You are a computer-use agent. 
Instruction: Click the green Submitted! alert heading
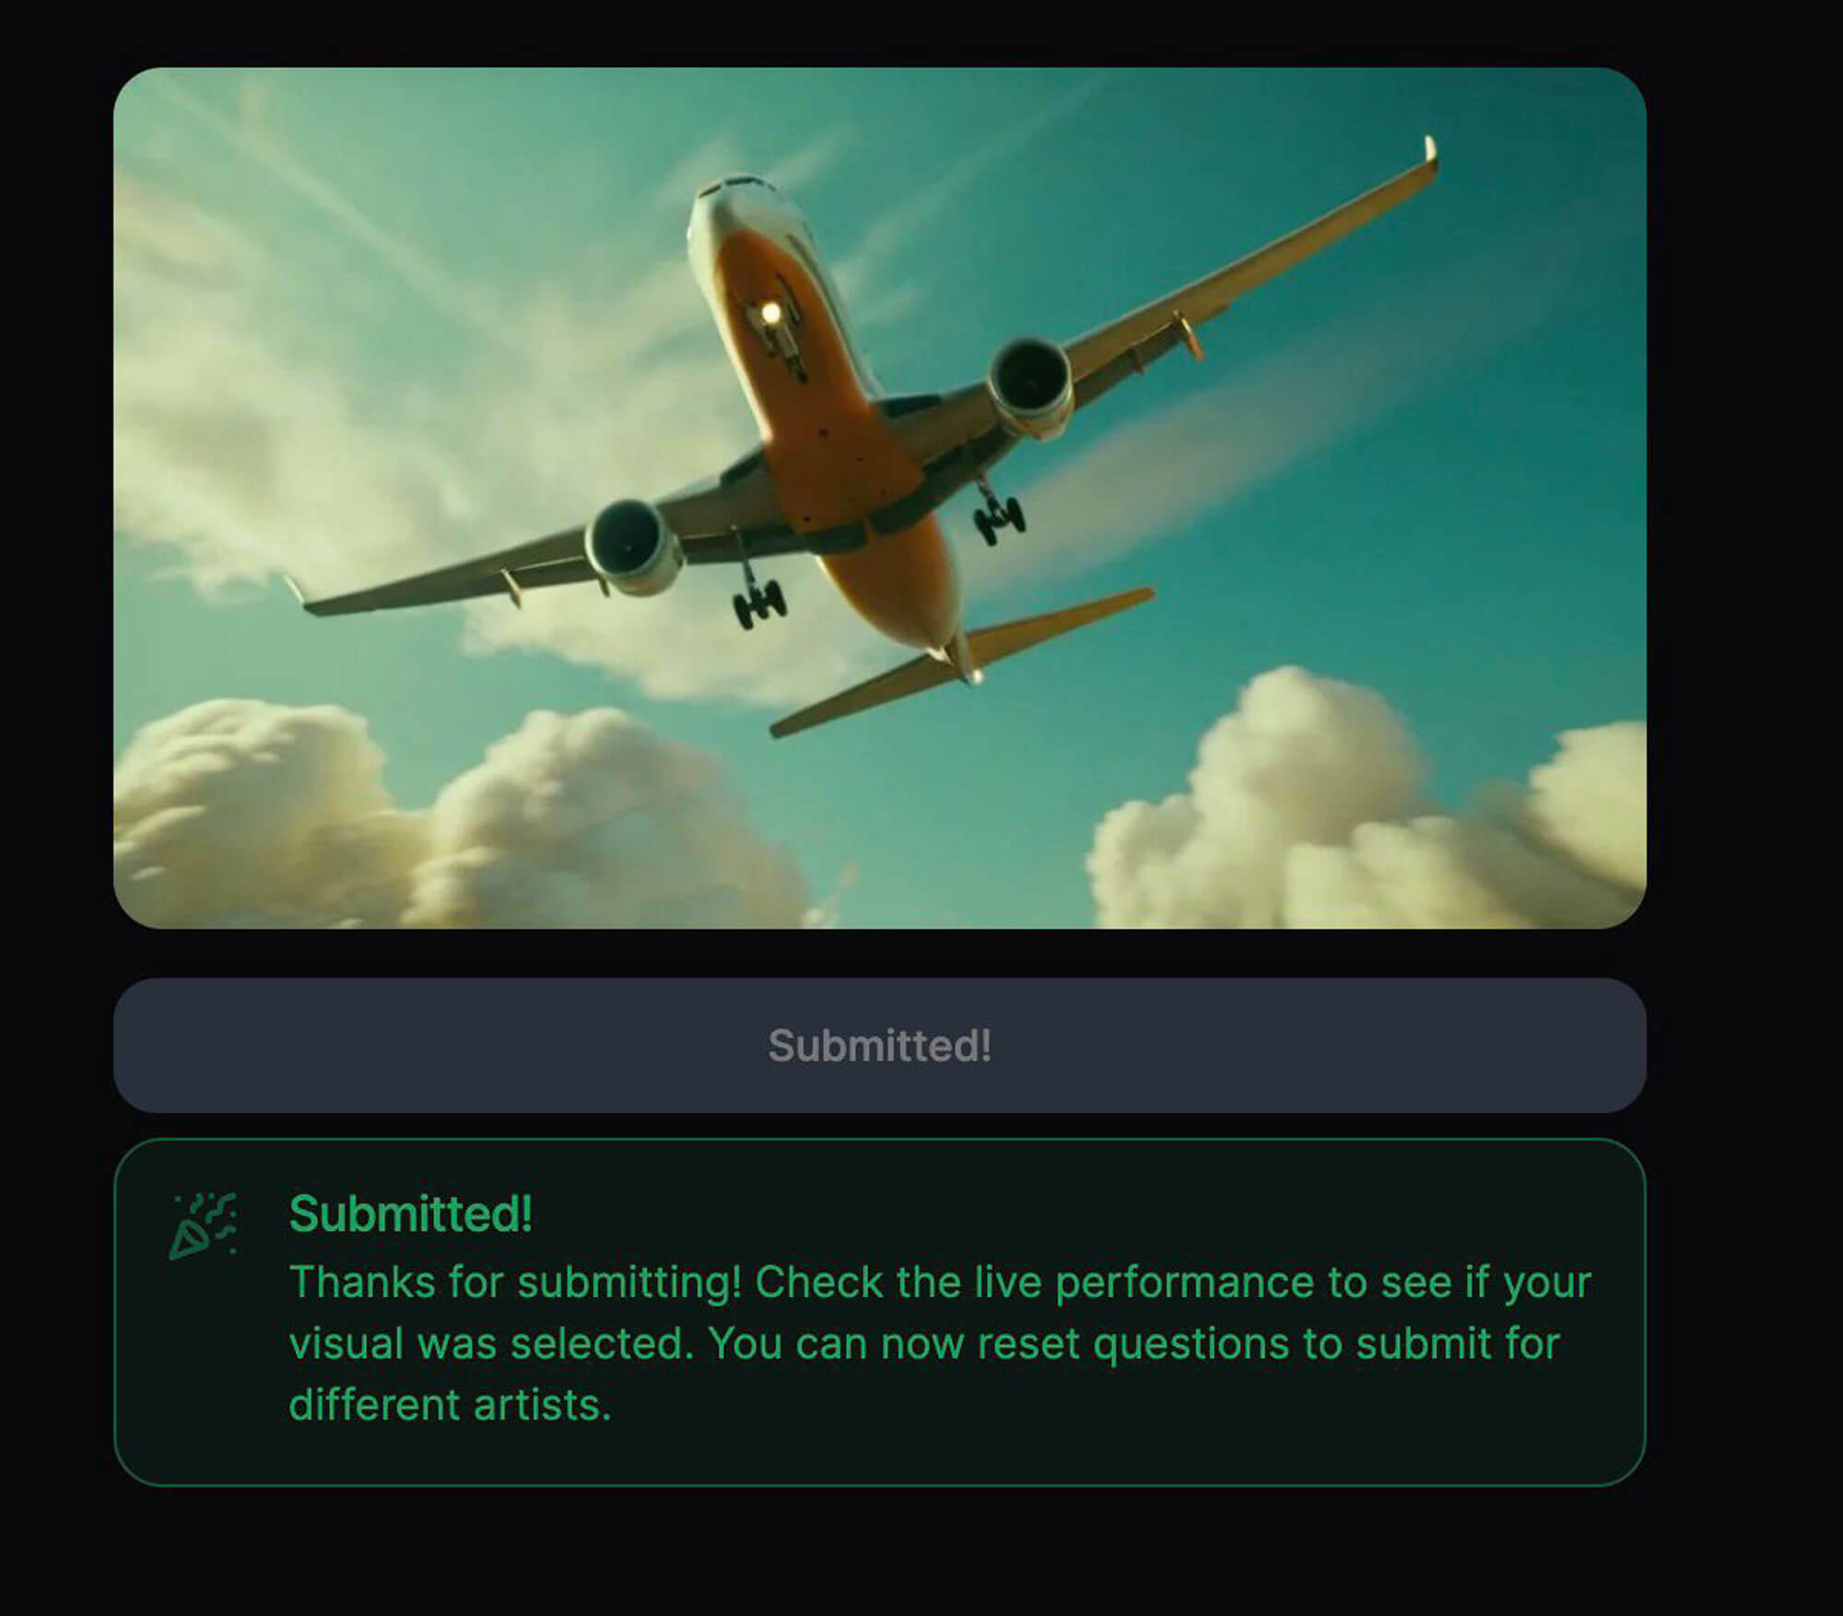(x=411, y=1213)
